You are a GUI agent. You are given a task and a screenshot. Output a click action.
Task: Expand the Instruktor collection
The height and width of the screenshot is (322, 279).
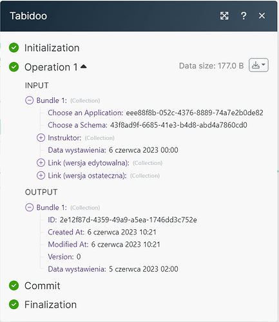click(x=41, y=138)
